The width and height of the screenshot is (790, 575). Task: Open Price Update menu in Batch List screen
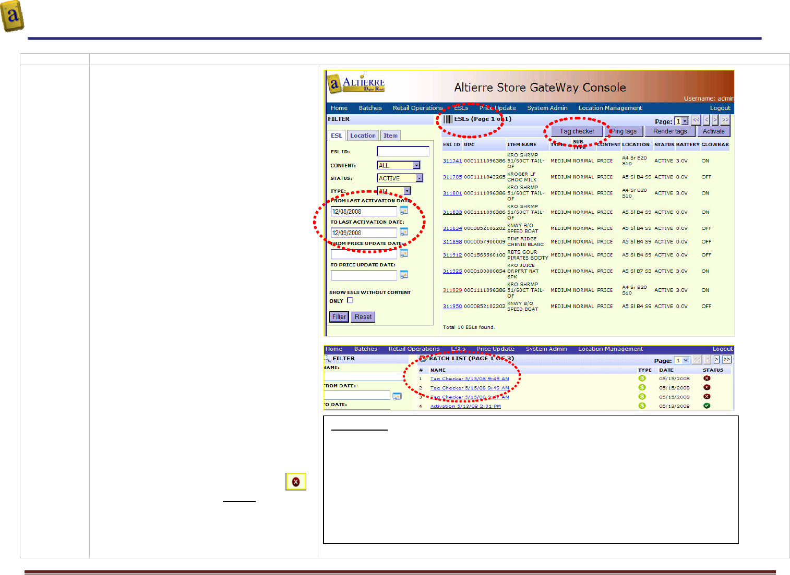coord(496,349)
